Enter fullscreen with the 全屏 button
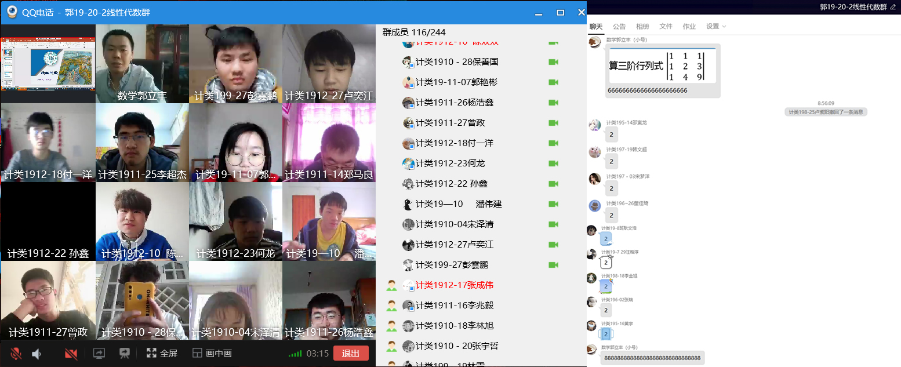Screen dimensions: 901x367 [162, 353]
